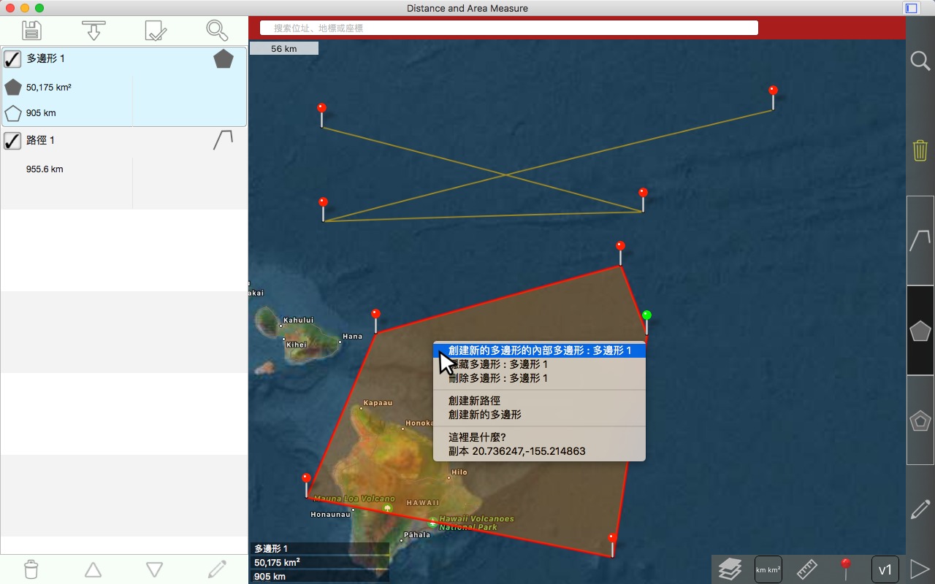Screen dimensions: 935x584
Task: Click the yellow trash can icon
Action: (920, 150)
